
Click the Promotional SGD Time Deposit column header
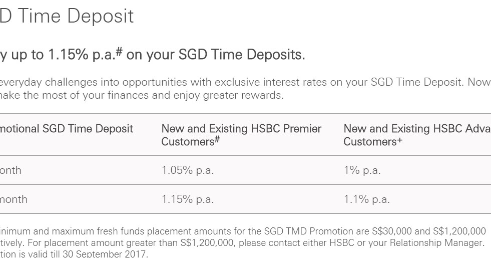click(67, 129)
